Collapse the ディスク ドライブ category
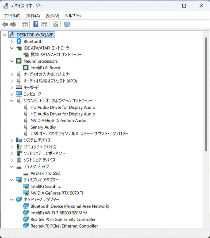210x238 pixels. tap(12, 167)
